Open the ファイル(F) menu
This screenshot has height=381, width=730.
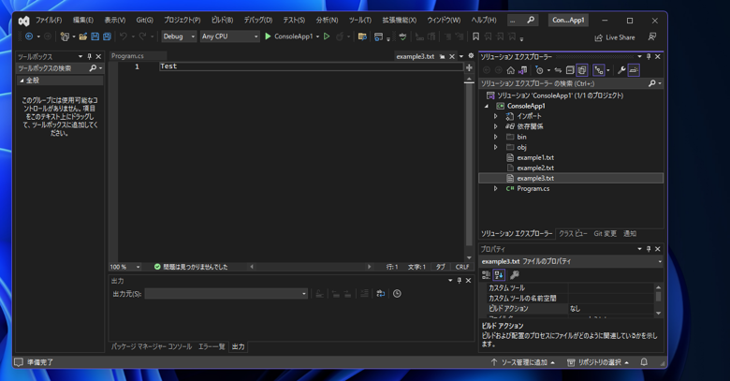[x=49, y=20]
